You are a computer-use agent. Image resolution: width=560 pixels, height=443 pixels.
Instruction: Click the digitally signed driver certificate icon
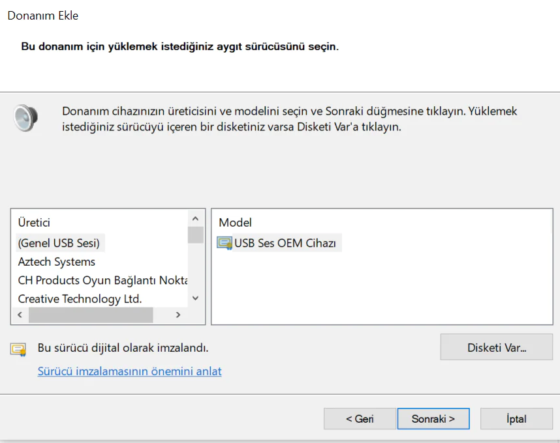[18, 349]
